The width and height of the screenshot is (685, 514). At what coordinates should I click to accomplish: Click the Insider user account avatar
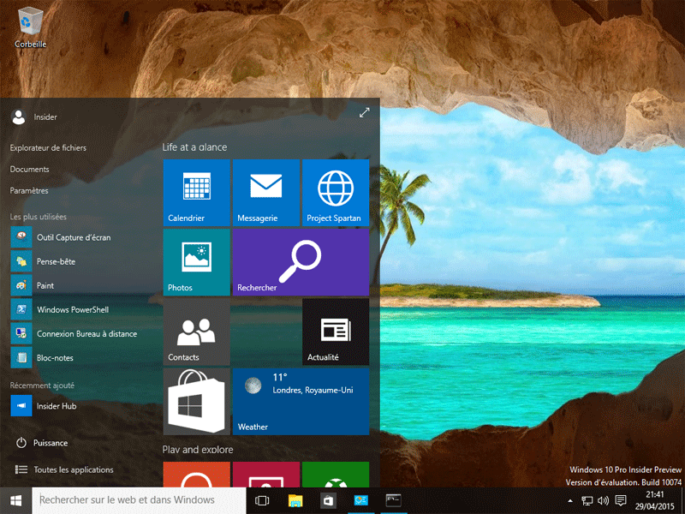[18, 117]
